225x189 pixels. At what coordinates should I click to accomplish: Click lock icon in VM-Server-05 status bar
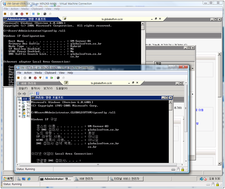click(218, 184)
